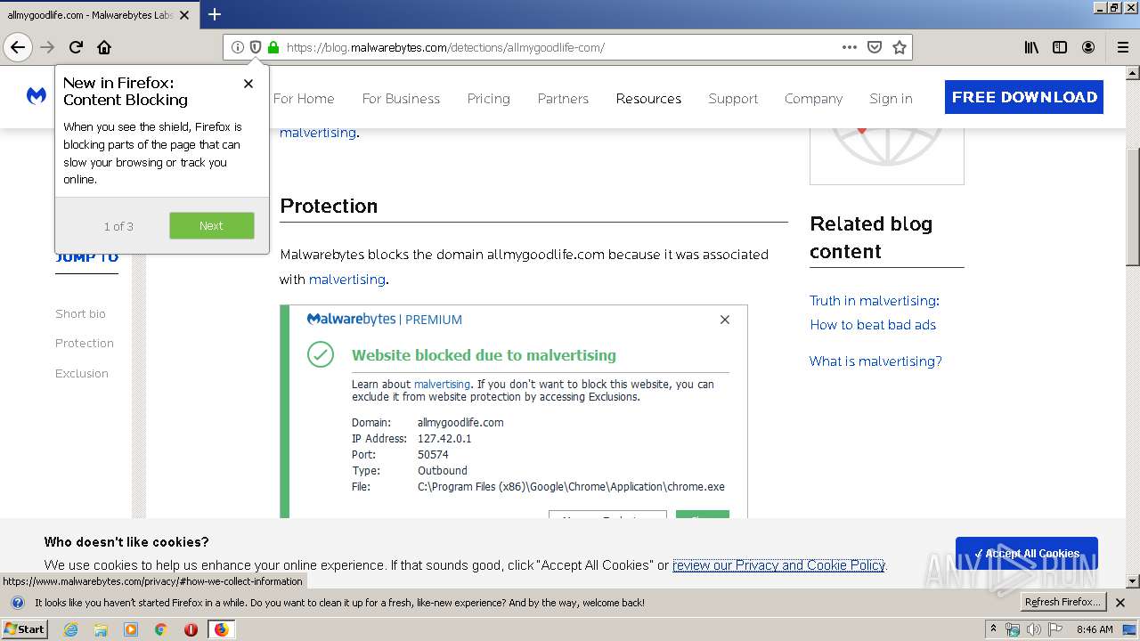Select the allmygoodlife.com browser tab
The image size is (1140, 641).
[98, 15]
